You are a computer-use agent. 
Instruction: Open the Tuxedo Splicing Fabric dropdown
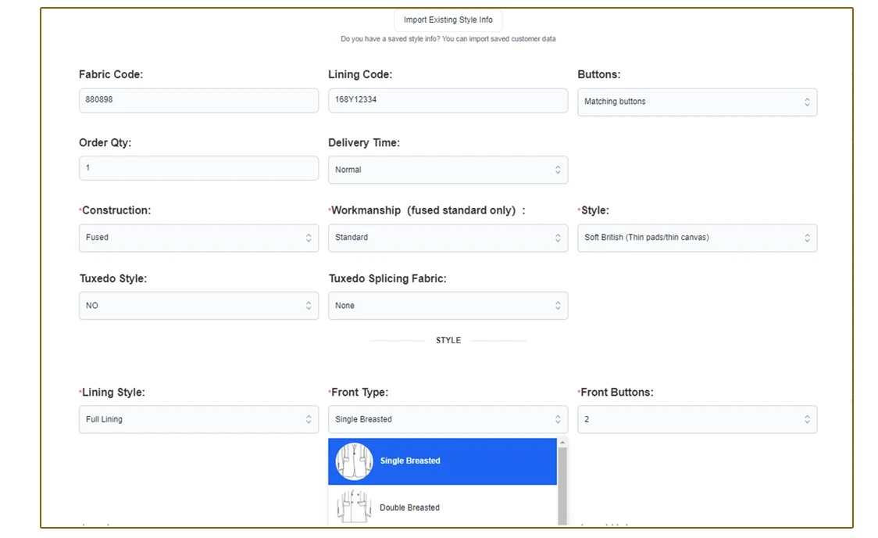[x=448, y=306]
